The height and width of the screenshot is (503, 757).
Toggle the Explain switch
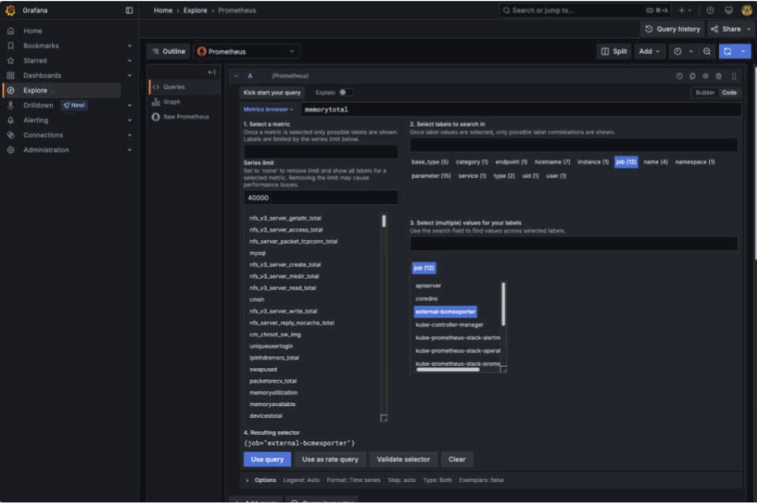(345, 93)
